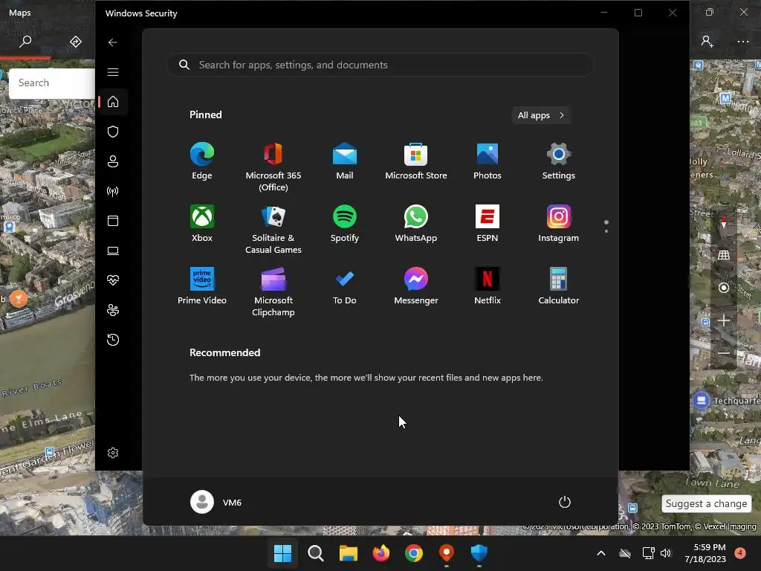This screenshot has height=571, width=761.
Task: Open Family options in Windows Security
Action: pos(113,310)
